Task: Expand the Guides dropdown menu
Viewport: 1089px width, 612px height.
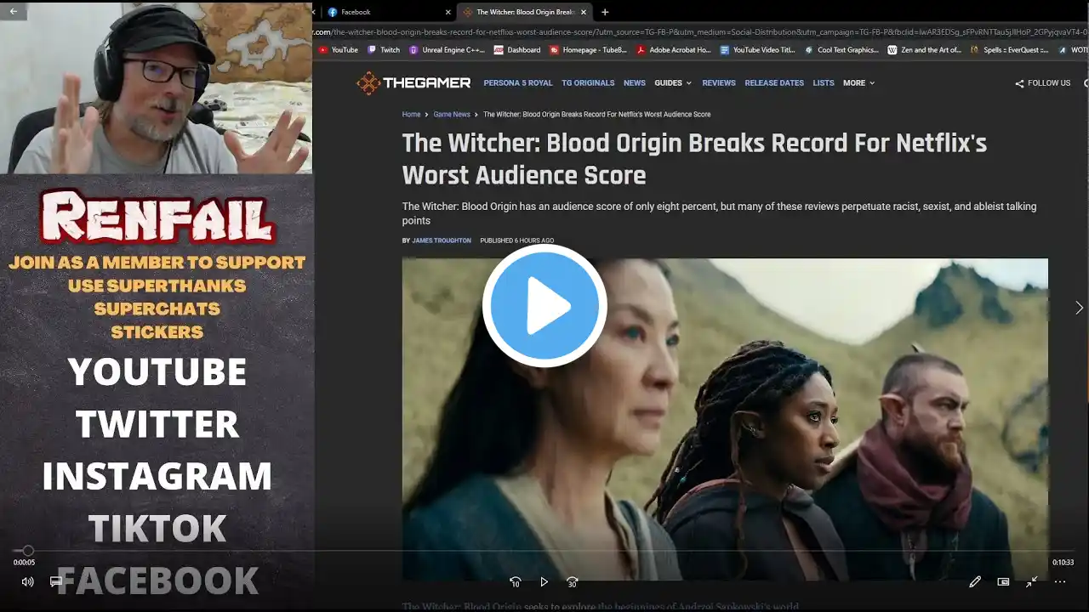Action: 673,83
